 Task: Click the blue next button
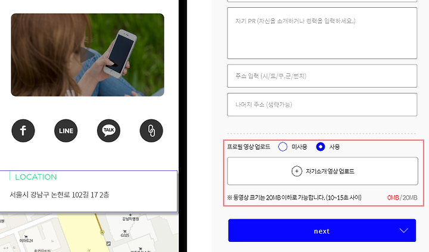click(322, 230)
